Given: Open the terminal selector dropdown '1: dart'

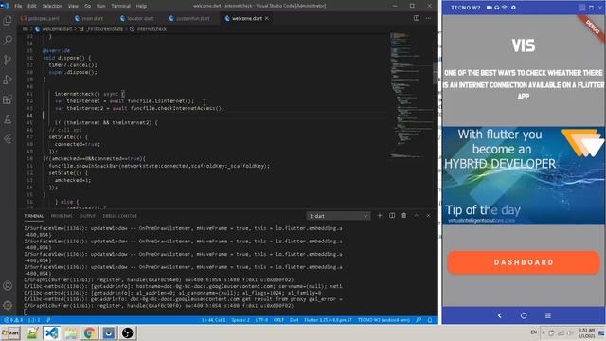Looking at the screenshot, I should coord(339,216).
